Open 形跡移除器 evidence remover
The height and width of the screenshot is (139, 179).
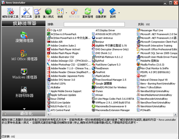click(x=24, y=92)
